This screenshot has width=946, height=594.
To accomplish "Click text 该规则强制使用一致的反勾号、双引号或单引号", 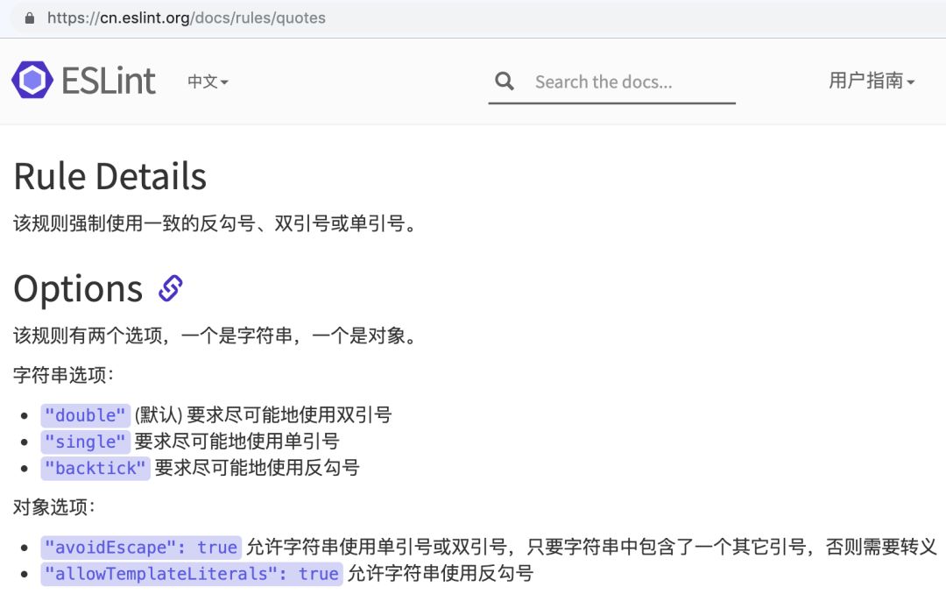I will (x=215, y=223).
